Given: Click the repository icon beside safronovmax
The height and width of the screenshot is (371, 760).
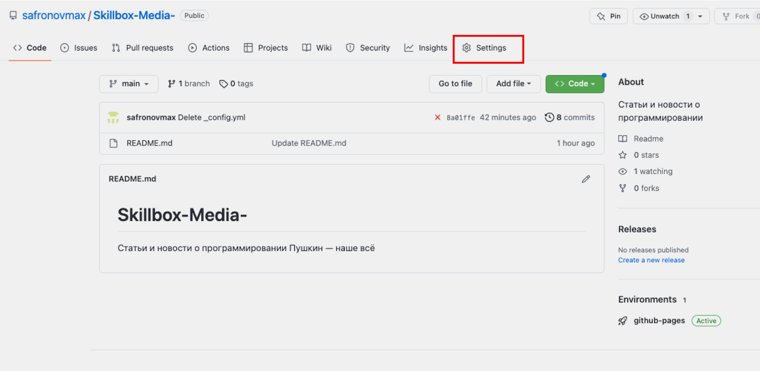Looking at the screenshot, I should [x=13, y=16].
